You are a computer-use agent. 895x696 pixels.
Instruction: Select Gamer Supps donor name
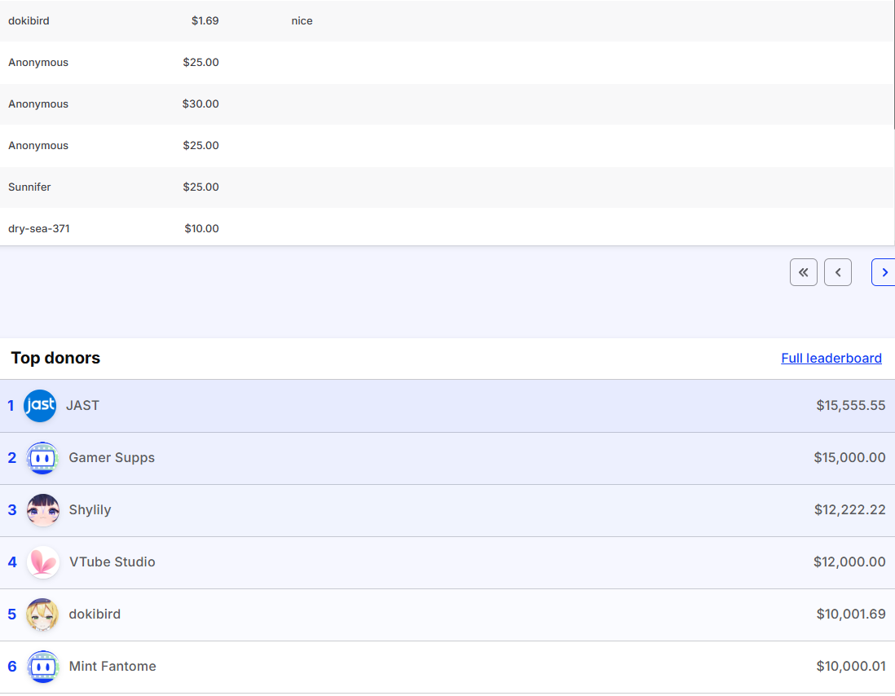112,457
